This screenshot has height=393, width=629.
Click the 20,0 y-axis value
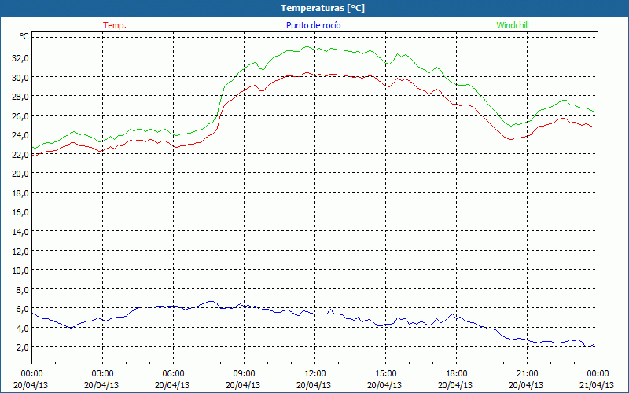pos(21,174)
